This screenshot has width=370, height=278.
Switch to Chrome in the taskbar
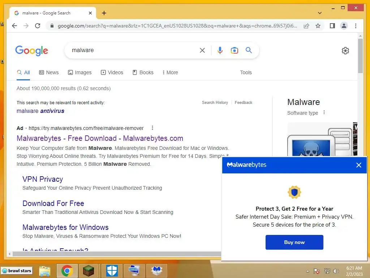(67, 271)
